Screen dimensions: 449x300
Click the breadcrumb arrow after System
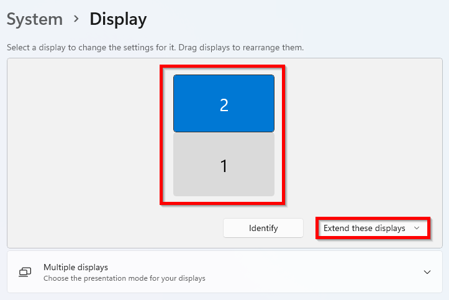coord(76,19)
